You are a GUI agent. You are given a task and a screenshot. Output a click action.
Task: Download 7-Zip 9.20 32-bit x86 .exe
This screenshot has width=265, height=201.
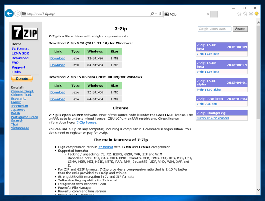[58, 59]
